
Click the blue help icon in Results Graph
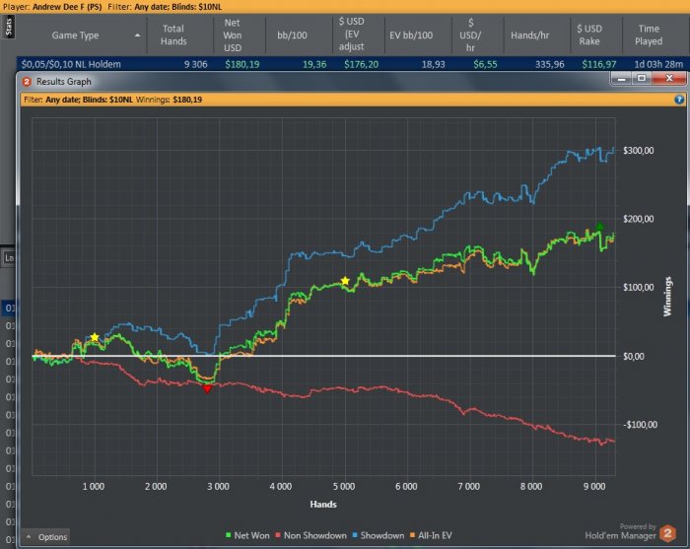[678, 100]
